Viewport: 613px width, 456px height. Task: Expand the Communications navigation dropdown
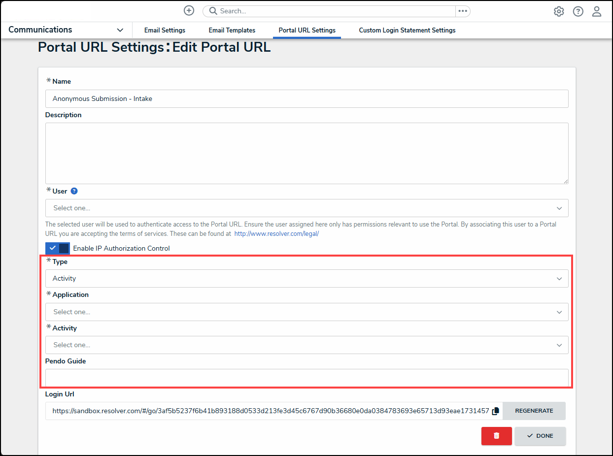tap(66, 30)
